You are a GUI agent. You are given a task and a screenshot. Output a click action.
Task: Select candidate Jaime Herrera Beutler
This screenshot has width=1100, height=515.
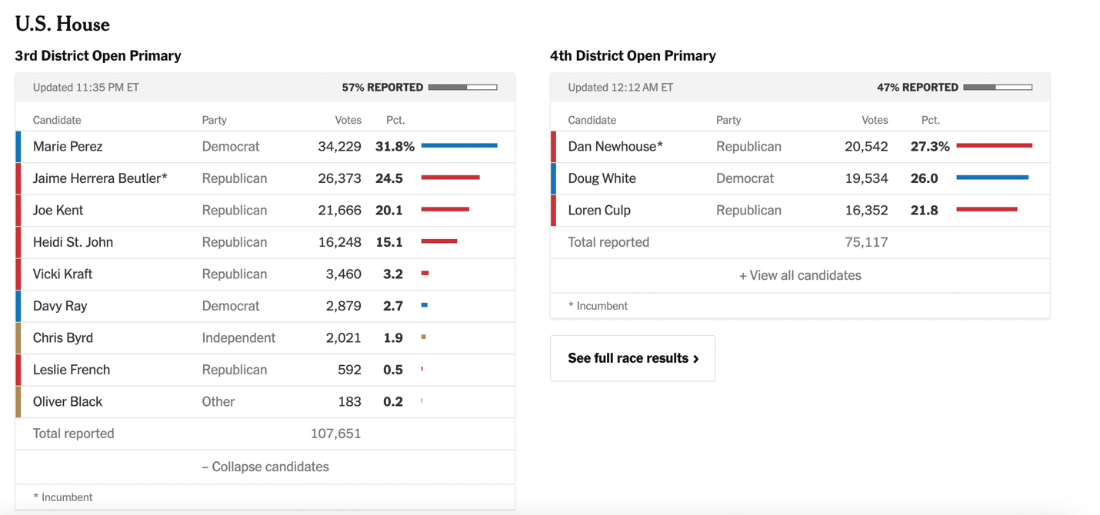[x=100, y=178]
